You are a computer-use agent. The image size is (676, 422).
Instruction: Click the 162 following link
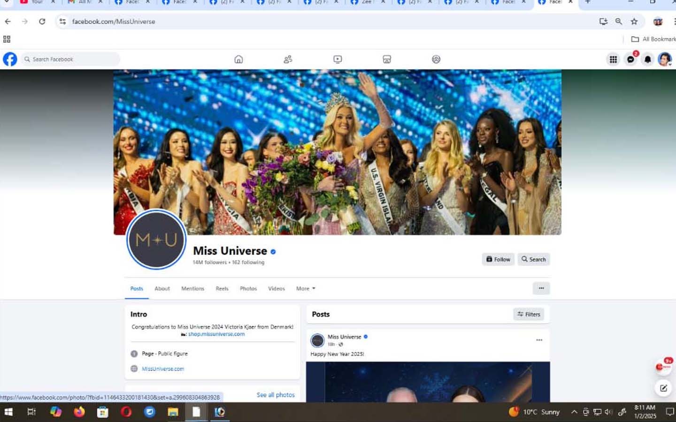[x=248, y=263]
